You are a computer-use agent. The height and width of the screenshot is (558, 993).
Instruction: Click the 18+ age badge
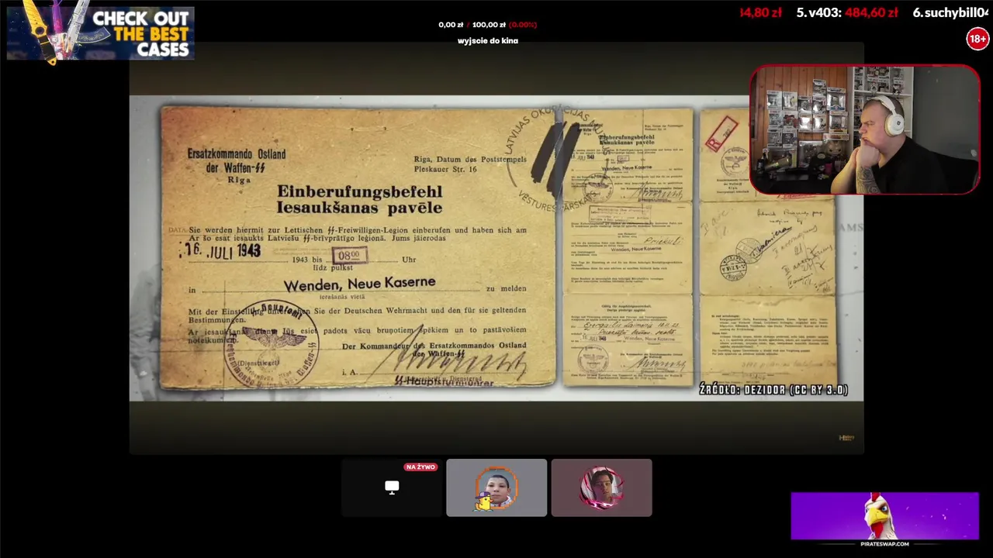pos(977,39)
